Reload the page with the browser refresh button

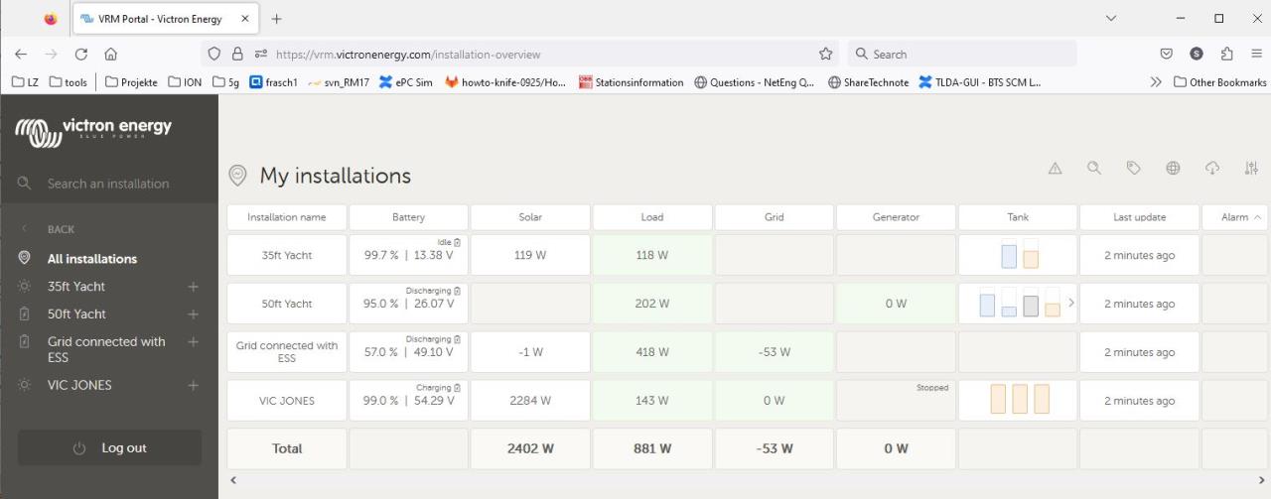[81, 55]
